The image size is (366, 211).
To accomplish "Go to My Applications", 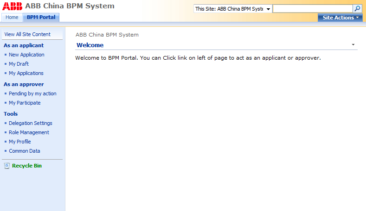I will (26, 73).
